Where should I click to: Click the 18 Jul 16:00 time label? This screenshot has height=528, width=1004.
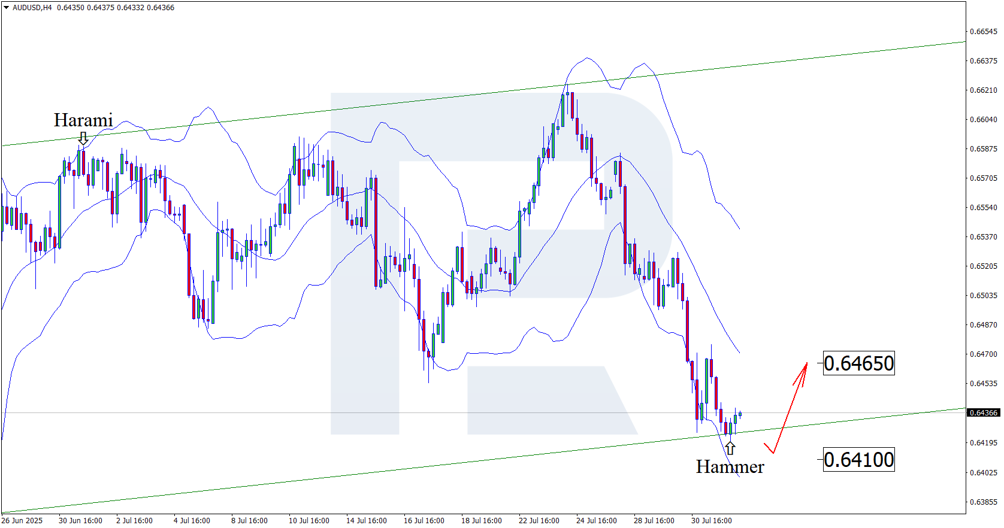point(482,521)
